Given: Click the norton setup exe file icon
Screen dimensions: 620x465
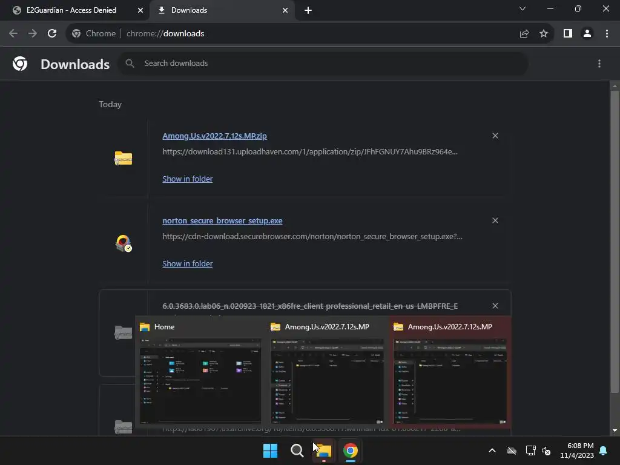Looking at the screenshot, I should [124, 243].
